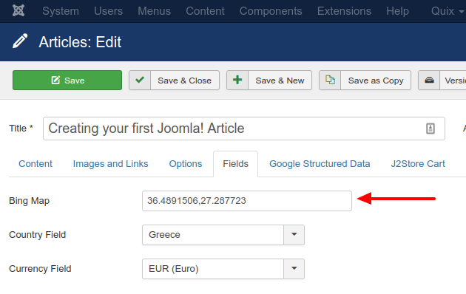
Task: Expand the Country Field dropdown arrow
Action: coord(294,235)
